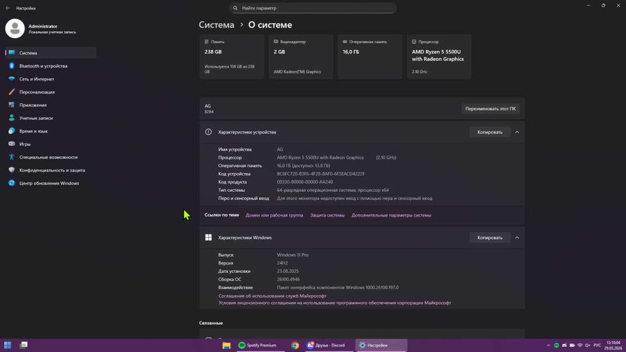This screenshot has width=626, height=352.
Task: Click the OS build value 26100.4946
Action: 288,279
